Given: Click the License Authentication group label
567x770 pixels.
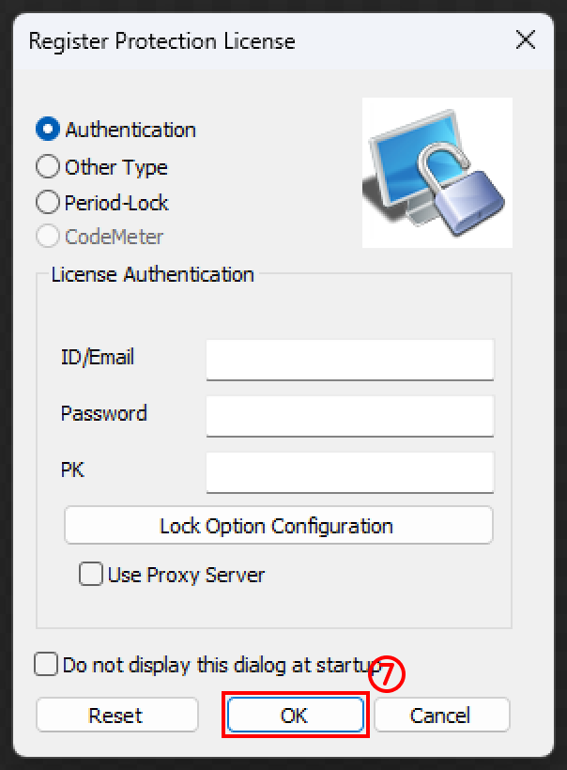Looking at the screenshot, I should coord(153,274).
